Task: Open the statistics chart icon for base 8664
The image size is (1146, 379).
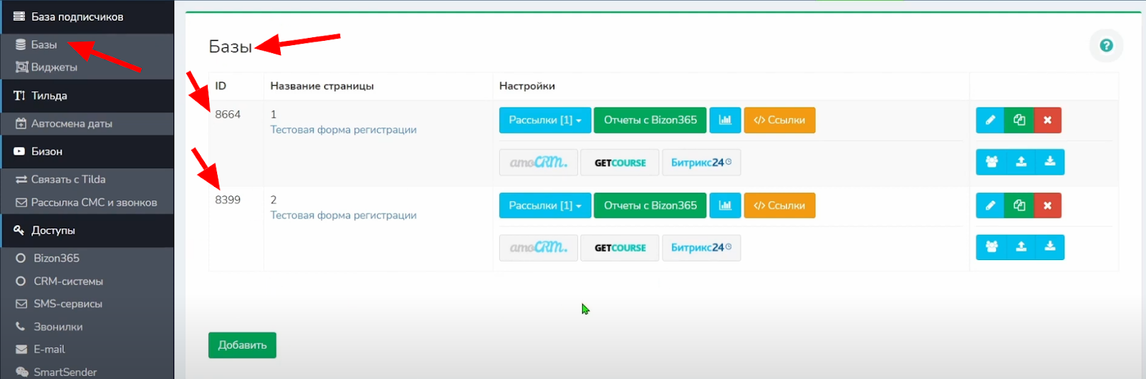Action: coord(725,120)
